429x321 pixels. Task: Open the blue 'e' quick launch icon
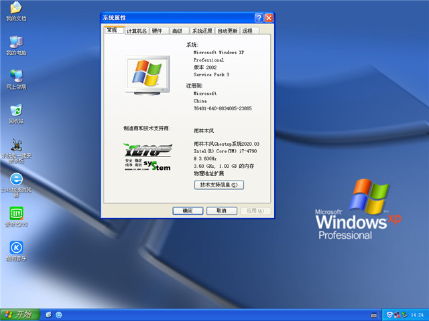pyautogui.click(x=59, y=315)
